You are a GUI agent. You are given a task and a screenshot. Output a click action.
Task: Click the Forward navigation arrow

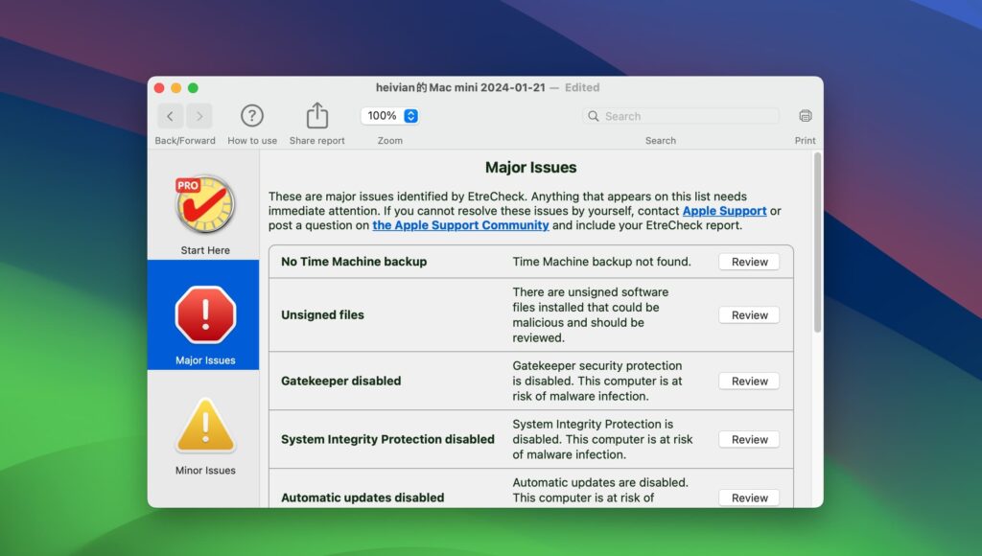coord(199,115)
